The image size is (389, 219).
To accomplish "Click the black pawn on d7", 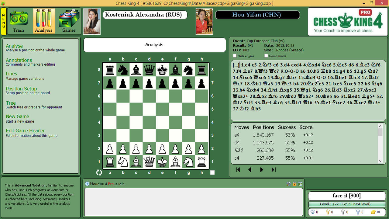I will coord(149,83).
